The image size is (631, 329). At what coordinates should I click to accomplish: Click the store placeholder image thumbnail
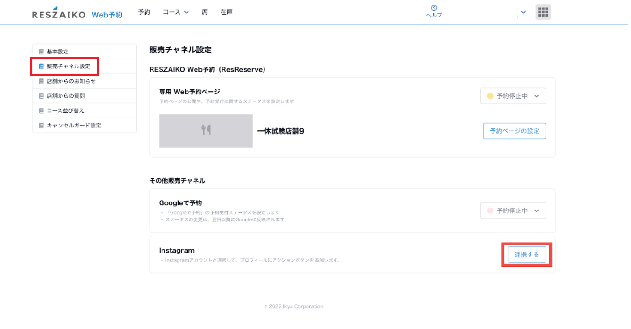[205, 131]
